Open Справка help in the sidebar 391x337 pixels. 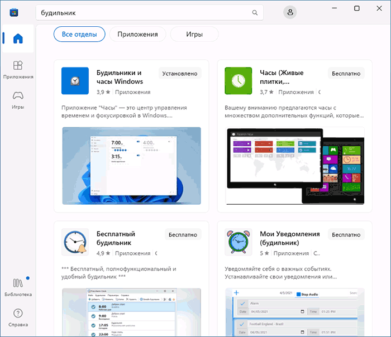(18, 317)
